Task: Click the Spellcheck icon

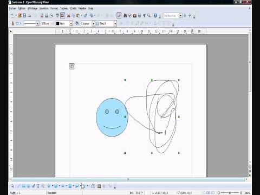Action: click(x=57, y=16)
